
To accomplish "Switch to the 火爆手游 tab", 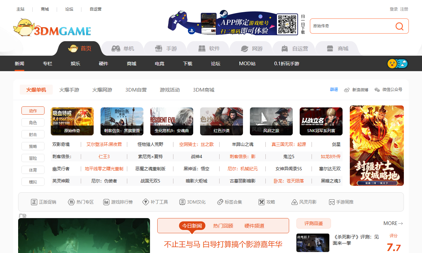I will tap(69, 90).
